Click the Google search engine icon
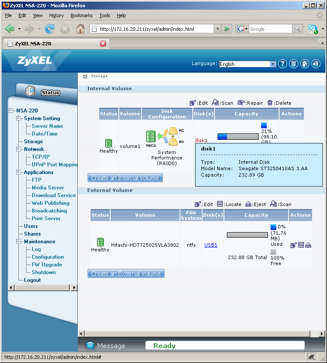Viewport: 327px width, 363px height. 241,29
